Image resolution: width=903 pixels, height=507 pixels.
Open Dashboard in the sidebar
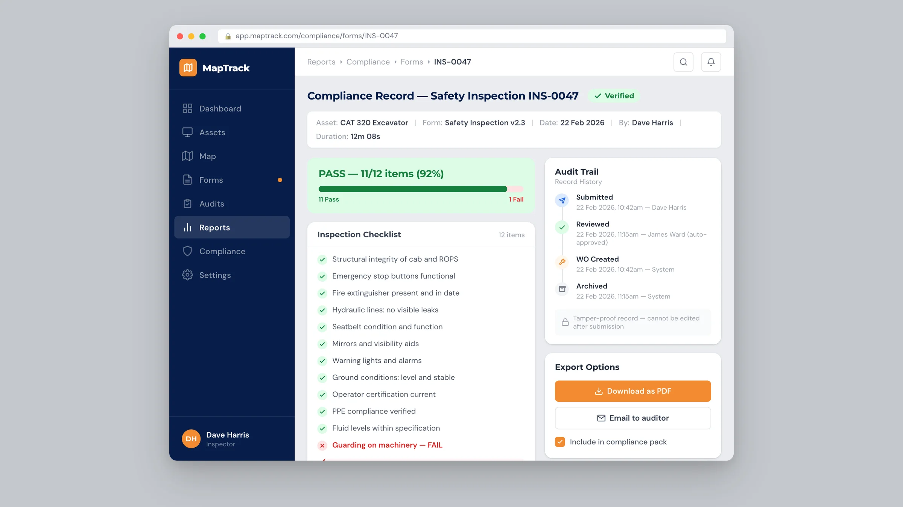pyautogui.click(x=232, y=109)
